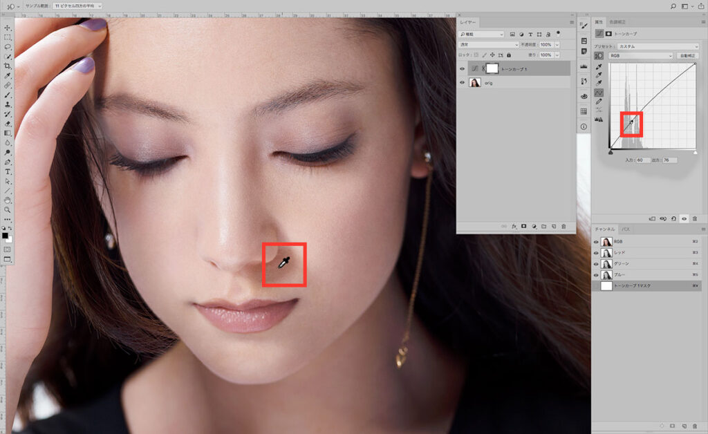Pick the Type tool (T)
The width and height of the screenshot is (708, 434).
[x=8, y=171]
